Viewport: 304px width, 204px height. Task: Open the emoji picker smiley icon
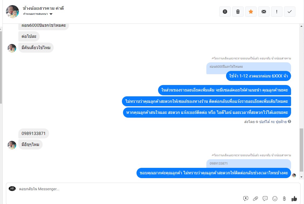pos(275,199)
